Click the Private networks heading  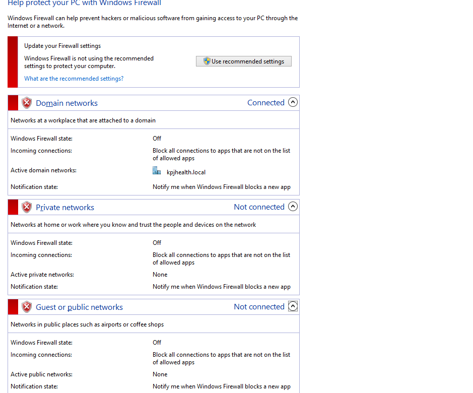click(x=65, y=208)
